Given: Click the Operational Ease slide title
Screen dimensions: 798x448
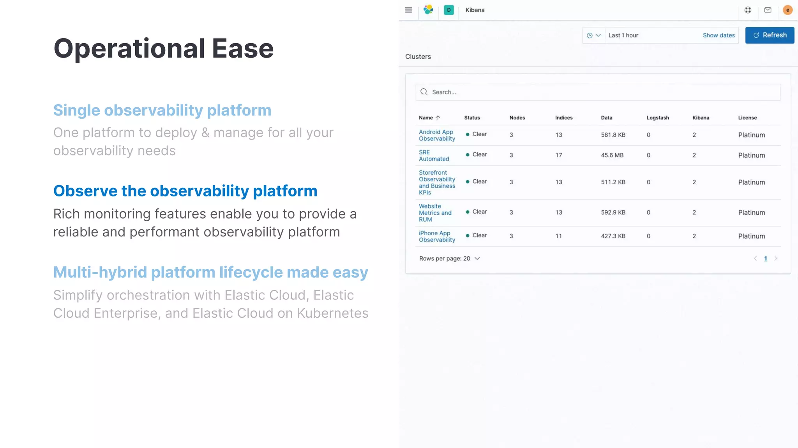Looking at the screenshot, I should tap(164, 49).
